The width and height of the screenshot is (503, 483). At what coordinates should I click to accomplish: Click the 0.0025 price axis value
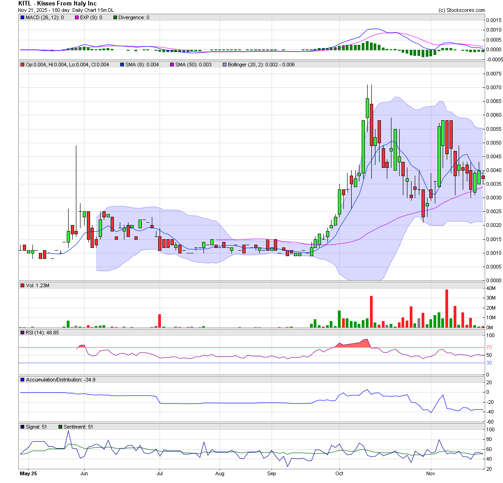click(x=494, y=211)
